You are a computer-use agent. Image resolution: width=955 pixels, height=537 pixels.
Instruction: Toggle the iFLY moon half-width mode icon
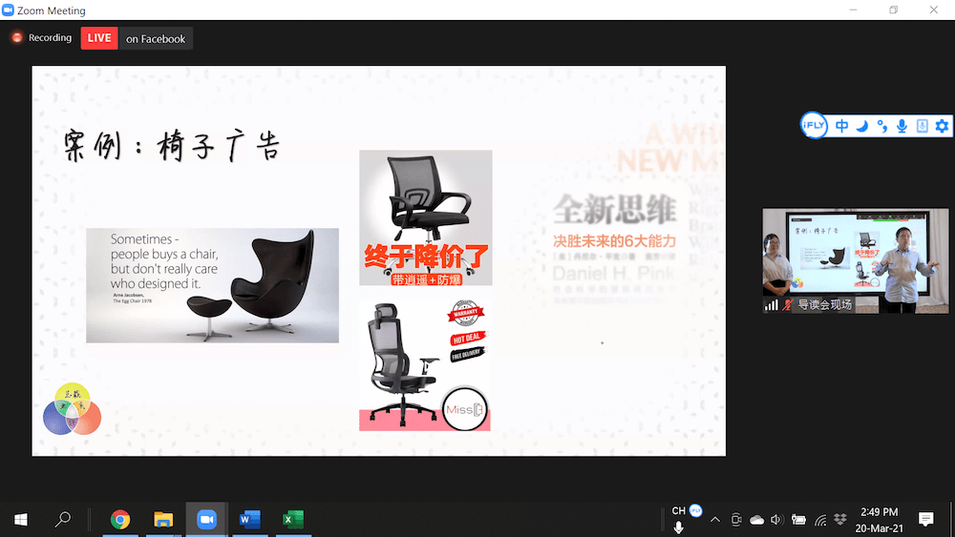pyautogui.click(x=861, y=126)
